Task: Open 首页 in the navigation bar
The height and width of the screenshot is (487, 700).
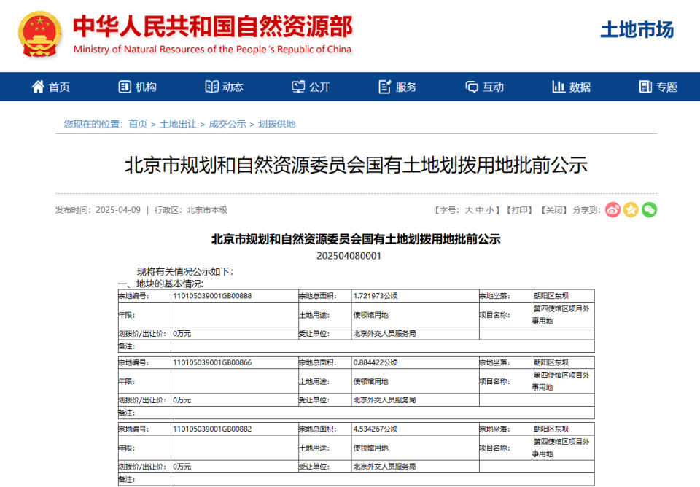Action: [x=59, y=87]
